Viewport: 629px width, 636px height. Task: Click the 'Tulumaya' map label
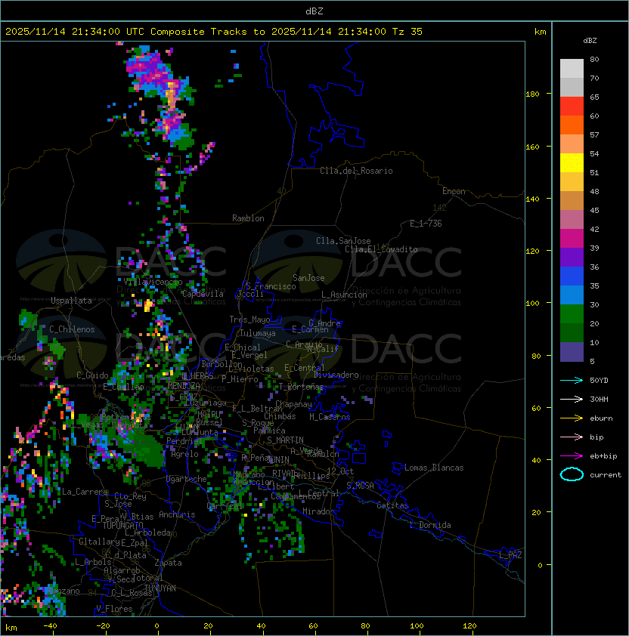[x=258, y=333]
